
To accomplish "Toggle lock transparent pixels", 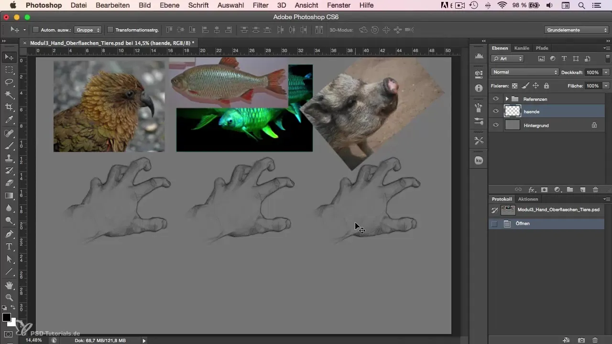I will [x=514, y=86].
